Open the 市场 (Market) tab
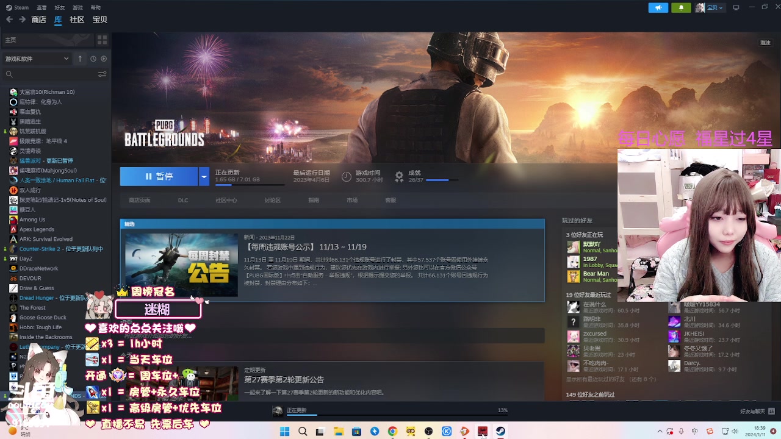 coord(352,200)
